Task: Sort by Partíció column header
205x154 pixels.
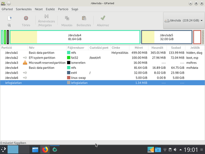Action: (x=14, y=47)
